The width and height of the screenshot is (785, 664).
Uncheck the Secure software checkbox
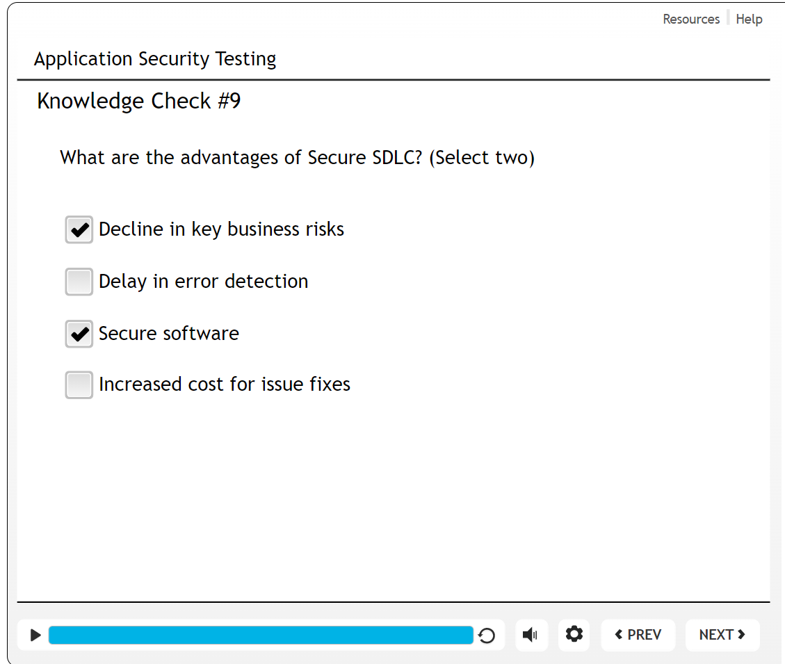point(79,334)
